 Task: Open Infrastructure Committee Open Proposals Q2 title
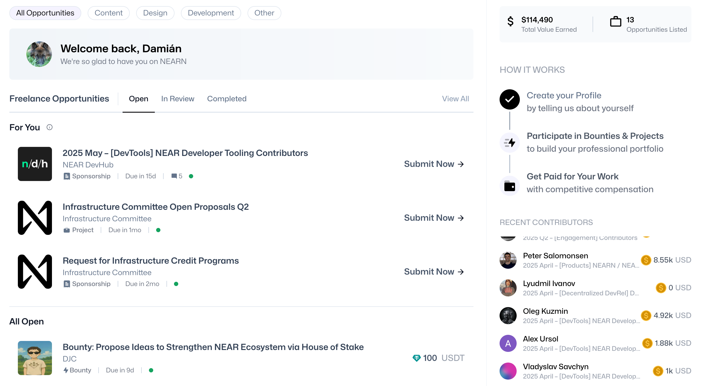[156, 207]
